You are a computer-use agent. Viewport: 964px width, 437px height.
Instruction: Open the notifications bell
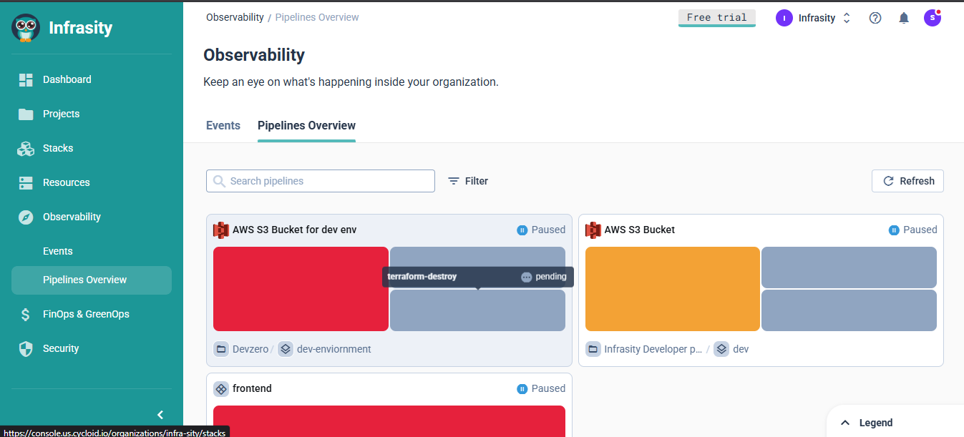(904, 18)
